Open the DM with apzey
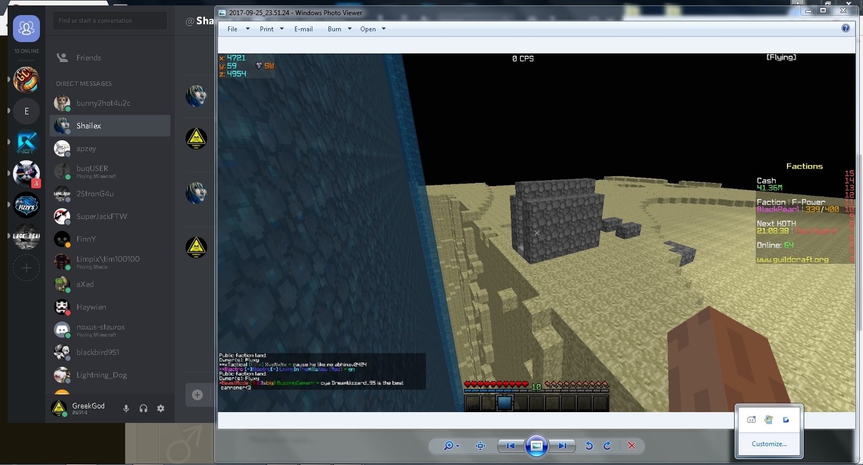Screen dimensions: 863x465 tap(110, 148)
